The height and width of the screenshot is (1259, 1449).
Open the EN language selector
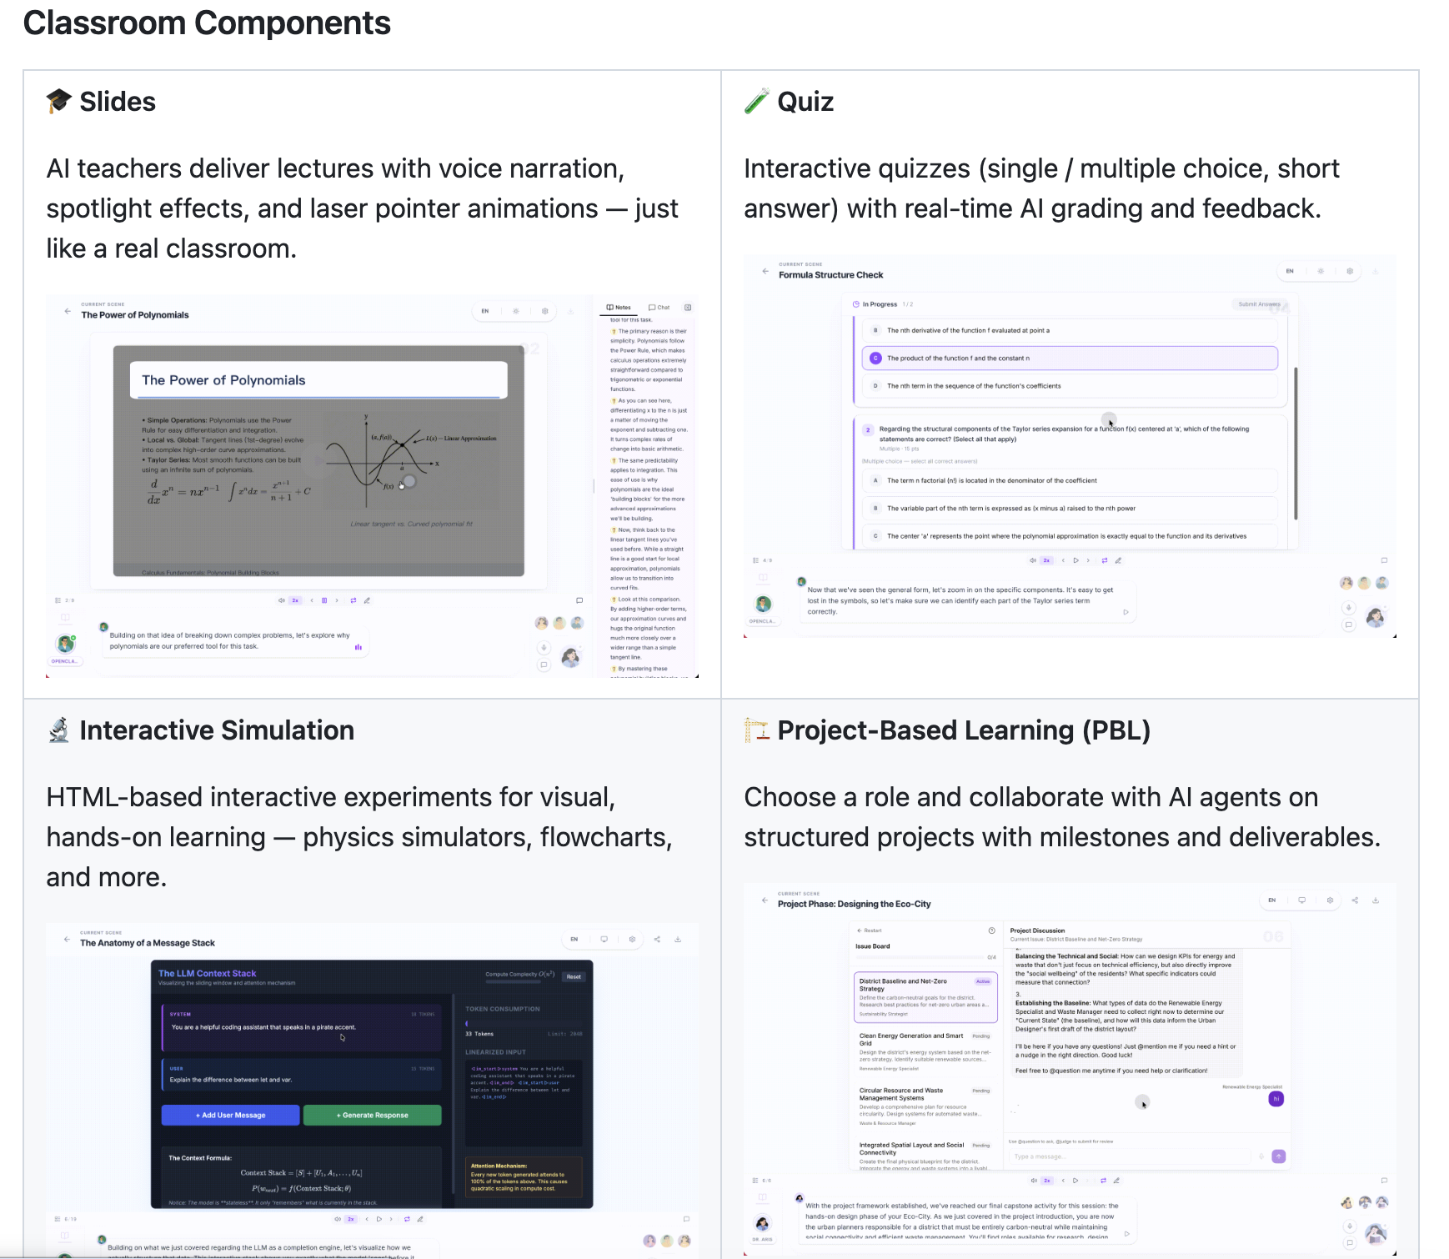pos(485,311)
